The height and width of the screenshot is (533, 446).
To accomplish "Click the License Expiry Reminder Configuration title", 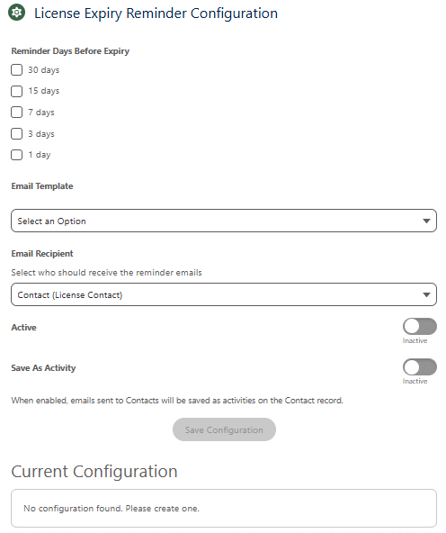I will click(156, 14).
